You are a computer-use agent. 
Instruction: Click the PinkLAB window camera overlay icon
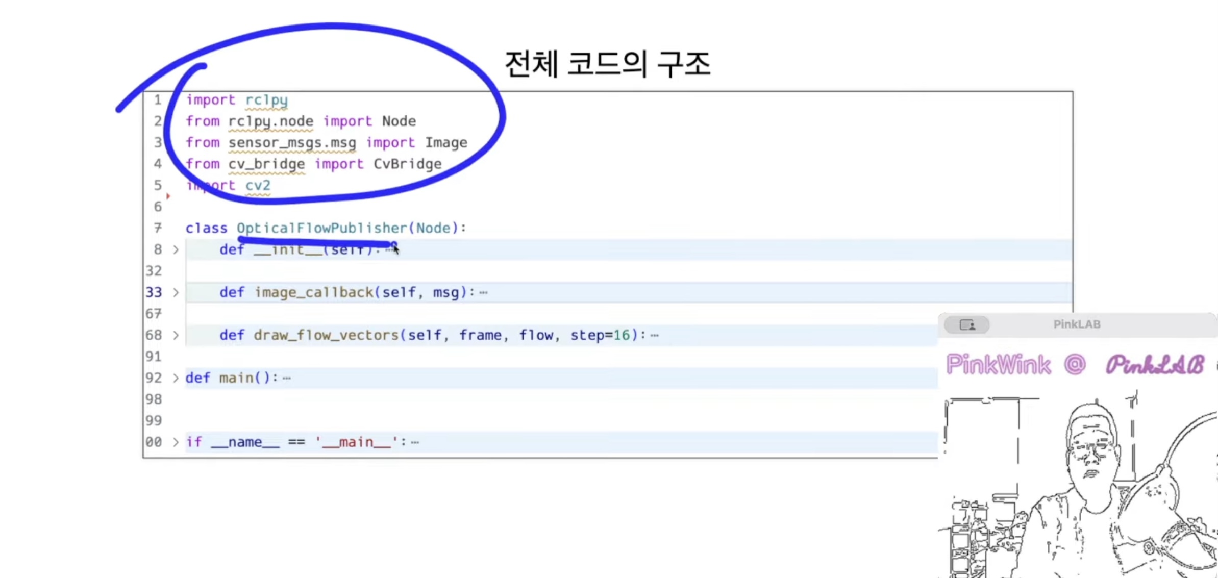(966, 324)
